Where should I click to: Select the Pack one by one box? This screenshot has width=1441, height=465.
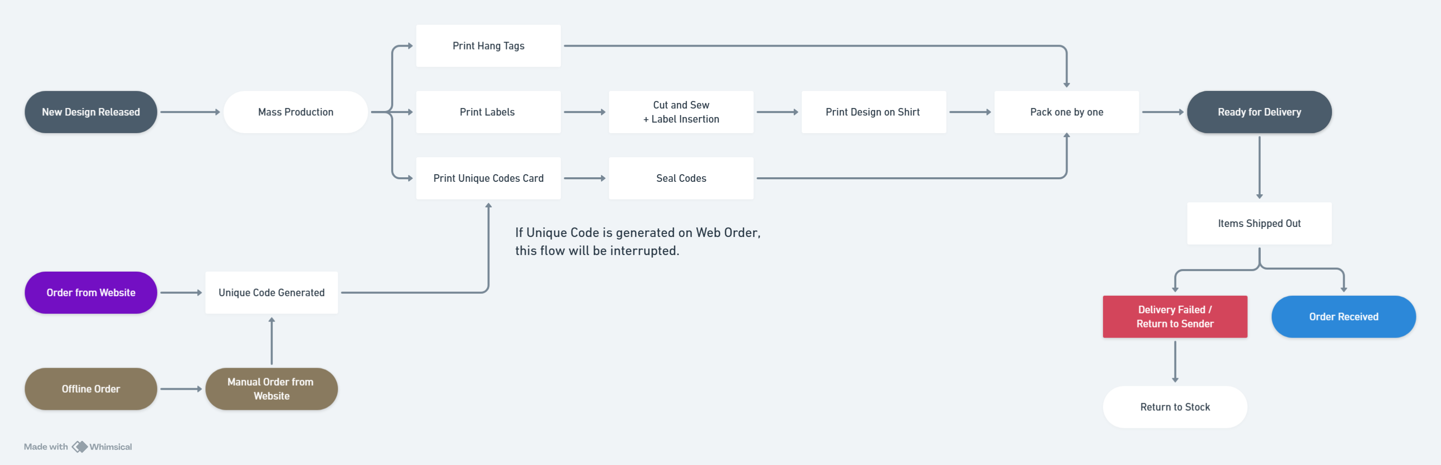[x=1066, y=112]
